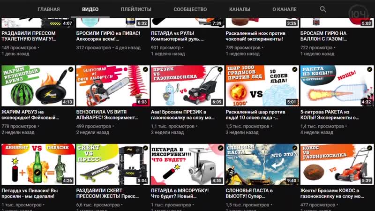Click title Раскаленный шар против льда

pyautogui.click(x=255, y=114)
